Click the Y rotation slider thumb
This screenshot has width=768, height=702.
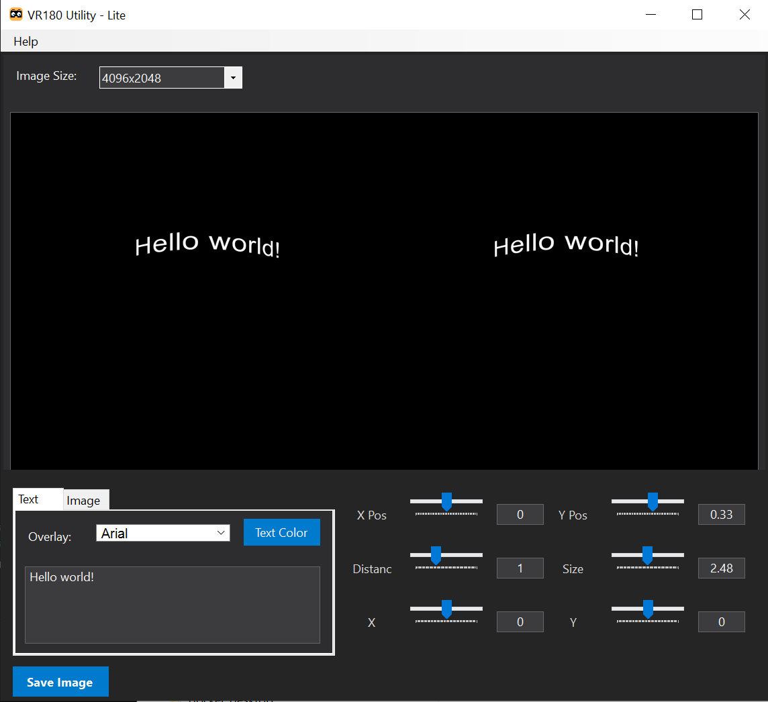648,609
